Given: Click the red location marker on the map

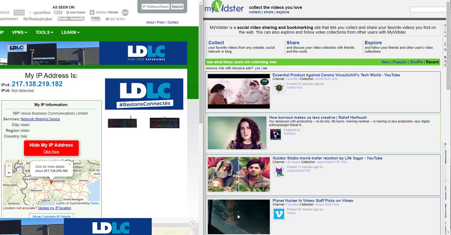Looking at the screenshot, I should [51, 182].
